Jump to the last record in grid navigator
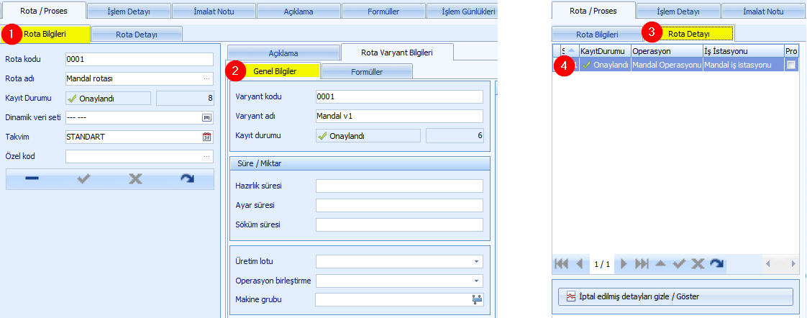Viewport: 807px width, 318px height. (x=642, y=264)
